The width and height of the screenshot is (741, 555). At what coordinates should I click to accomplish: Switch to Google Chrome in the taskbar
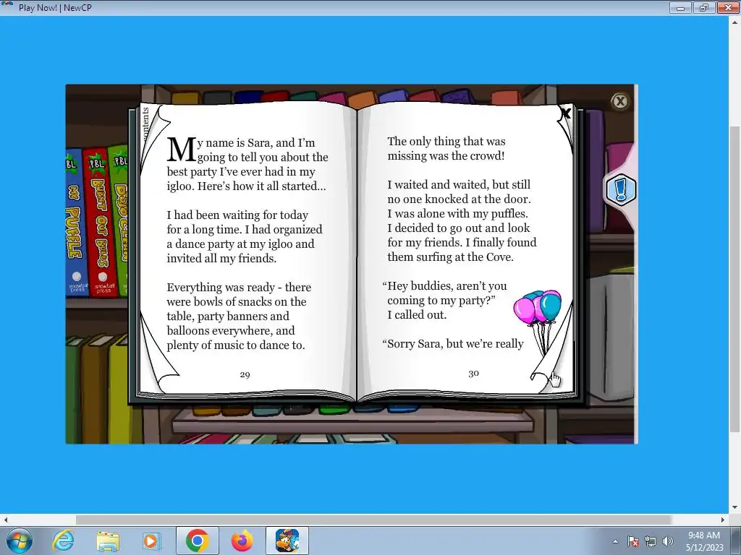point(197,541)
